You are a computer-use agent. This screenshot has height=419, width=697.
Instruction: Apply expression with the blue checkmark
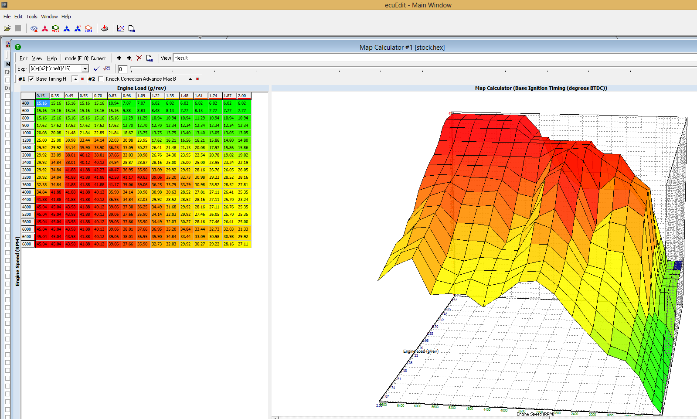(97, 68)
